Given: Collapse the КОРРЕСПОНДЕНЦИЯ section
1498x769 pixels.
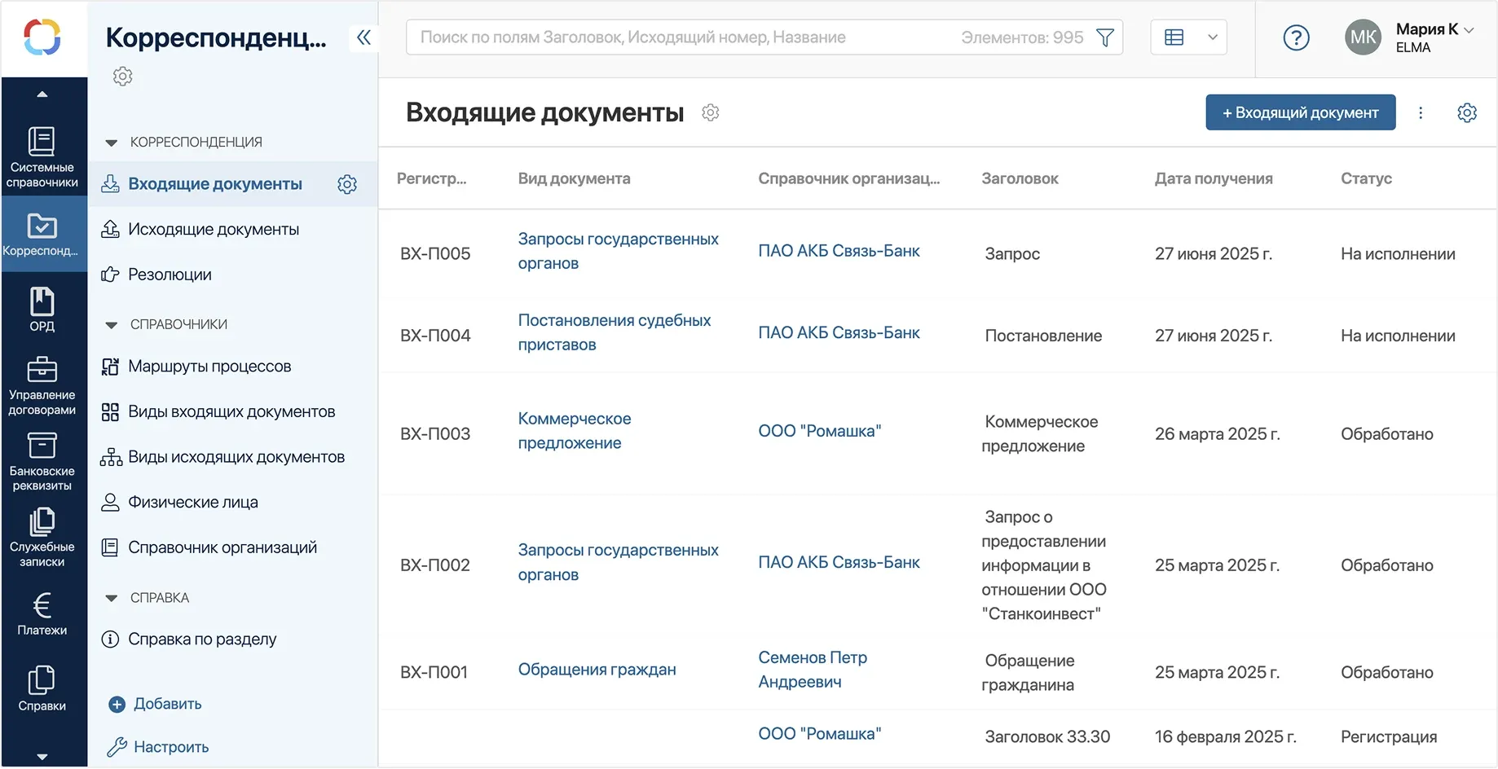Looking at the screenshot, I should (x=112, y=142).
